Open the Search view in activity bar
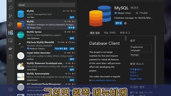This screenshot has width=171, height=96. click(x=10, y=8)
